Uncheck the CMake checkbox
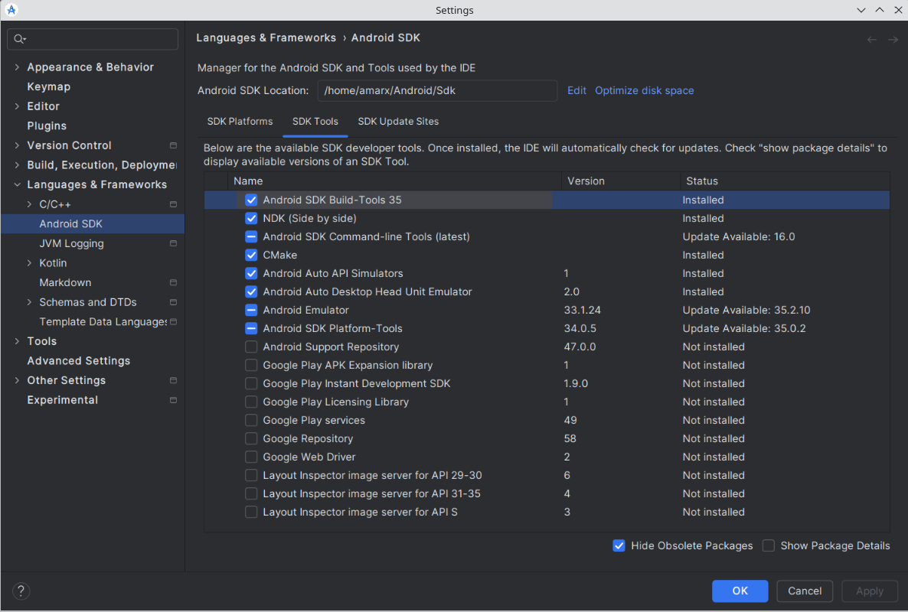The width and height of the screenshot is (908, 612). coord(251,255)
